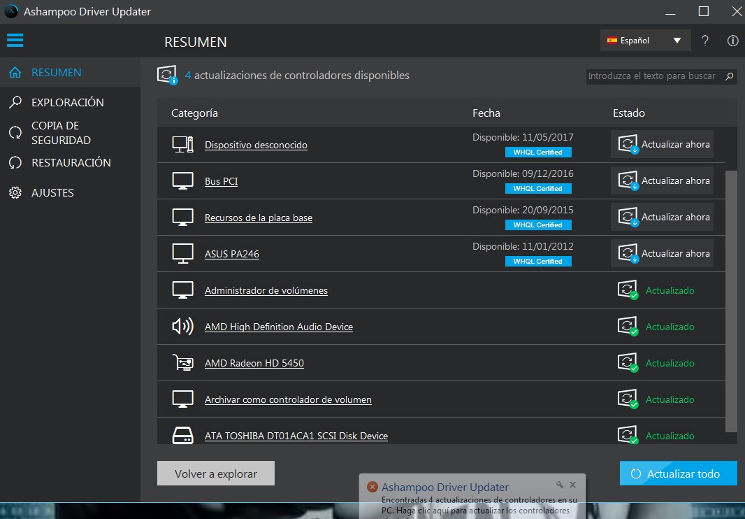Click the Archivar como controlador monitor icon
This screenshot has height=519, width=745.
[182, 399]
